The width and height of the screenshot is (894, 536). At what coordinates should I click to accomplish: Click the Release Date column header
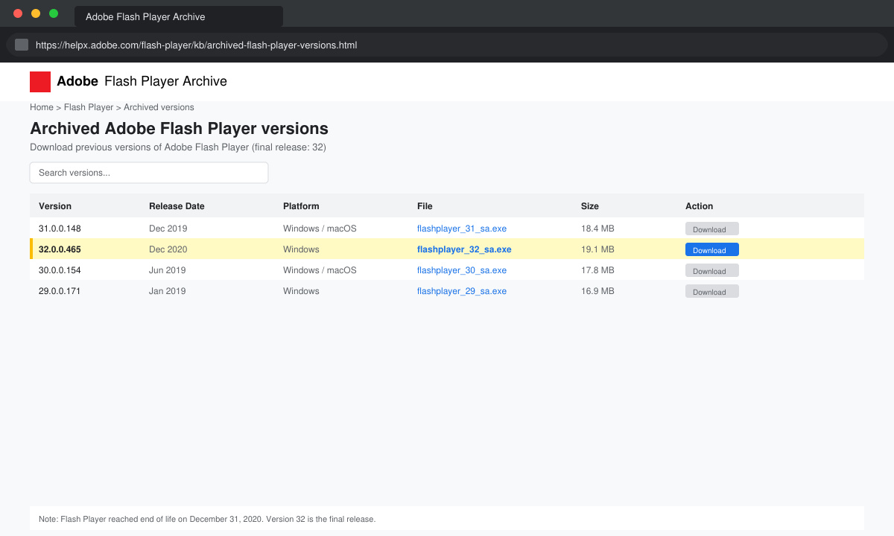(x=177, y=206)
